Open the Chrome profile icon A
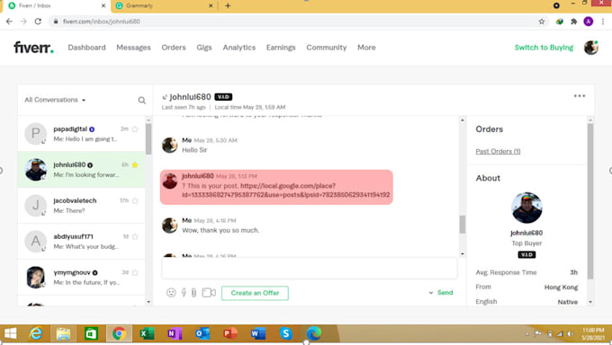The width and height of the screenshot is (612, 345). [589, 22]
